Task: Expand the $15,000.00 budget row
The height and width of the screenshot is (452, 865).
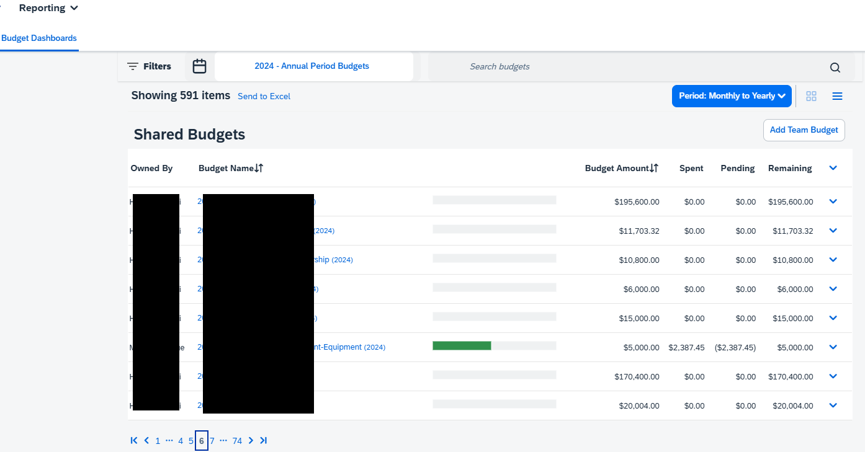Action: point(833,318)
